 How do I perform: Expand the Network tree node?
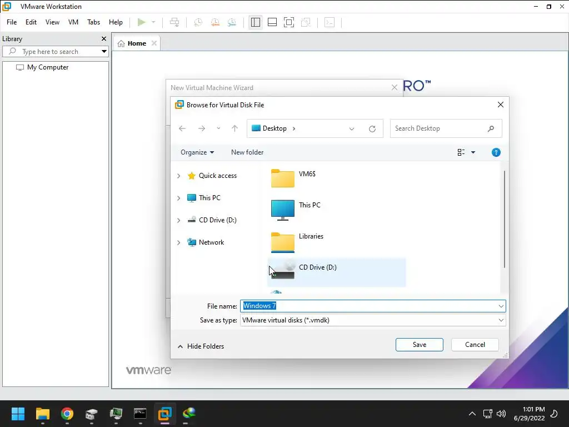[178, 242]
